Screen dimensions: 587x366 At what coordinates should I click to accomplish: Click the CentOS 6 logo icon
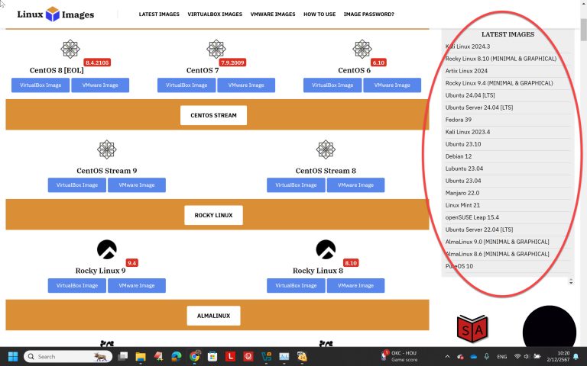tap(362, 49)
